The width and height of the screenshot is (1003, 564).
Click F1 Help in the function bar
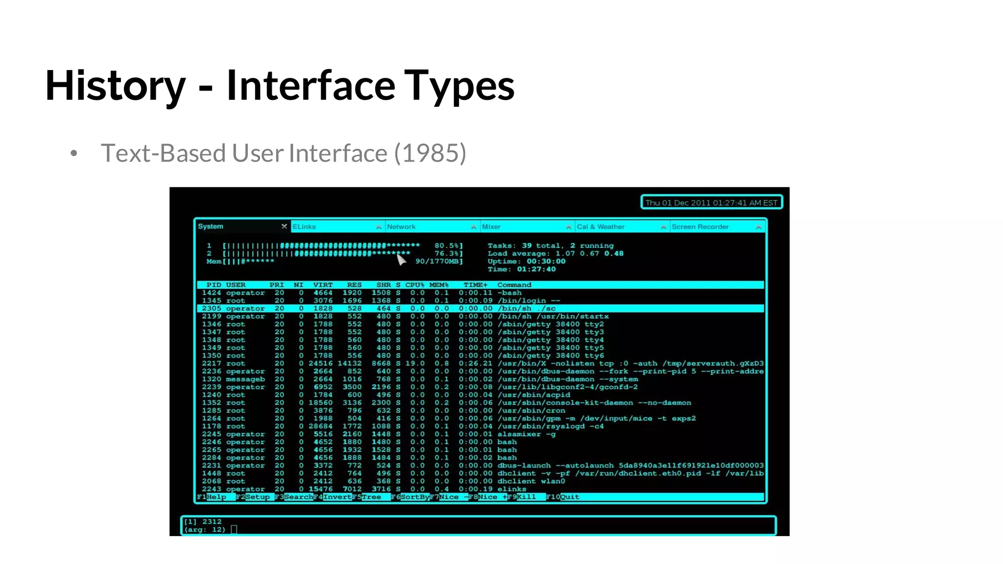point(216,497)
